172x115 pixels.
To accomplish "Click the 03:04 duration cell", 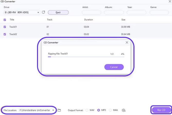I will tap(86, 27).
